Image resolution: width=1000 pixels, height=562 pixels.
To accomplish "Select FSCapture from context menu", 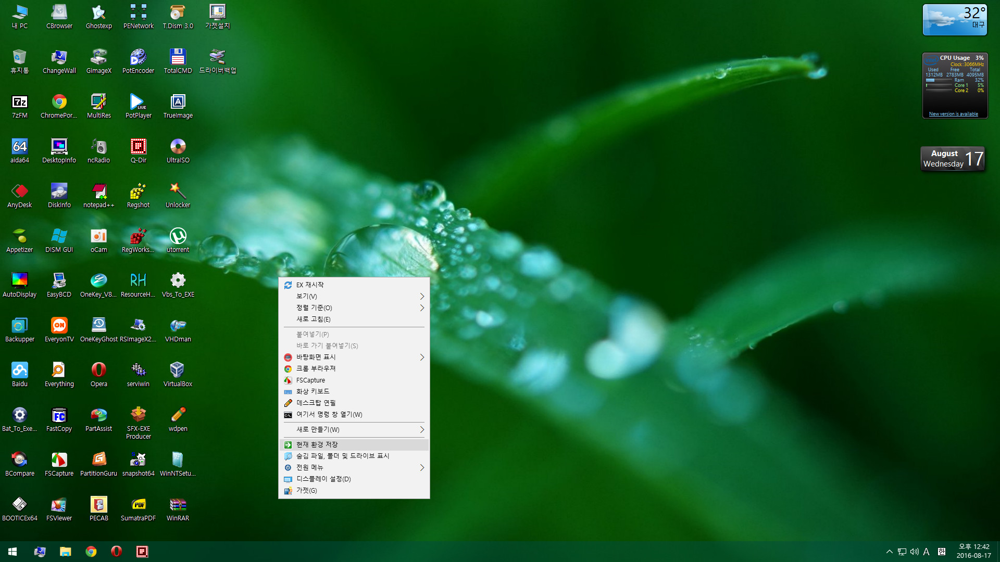I will [354, 380].
